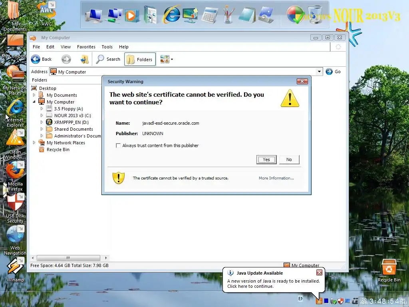Image resolution: width=409 pixels, height=307 pixels.
Task: Launch Internet Explorer from top dock
Action: [x=171, y=14]
